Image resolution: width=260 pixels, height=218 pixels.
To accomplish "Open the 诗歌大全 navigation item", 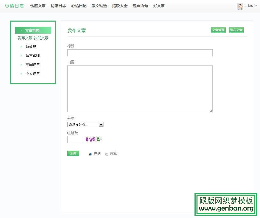I will [x=120, y=6].
